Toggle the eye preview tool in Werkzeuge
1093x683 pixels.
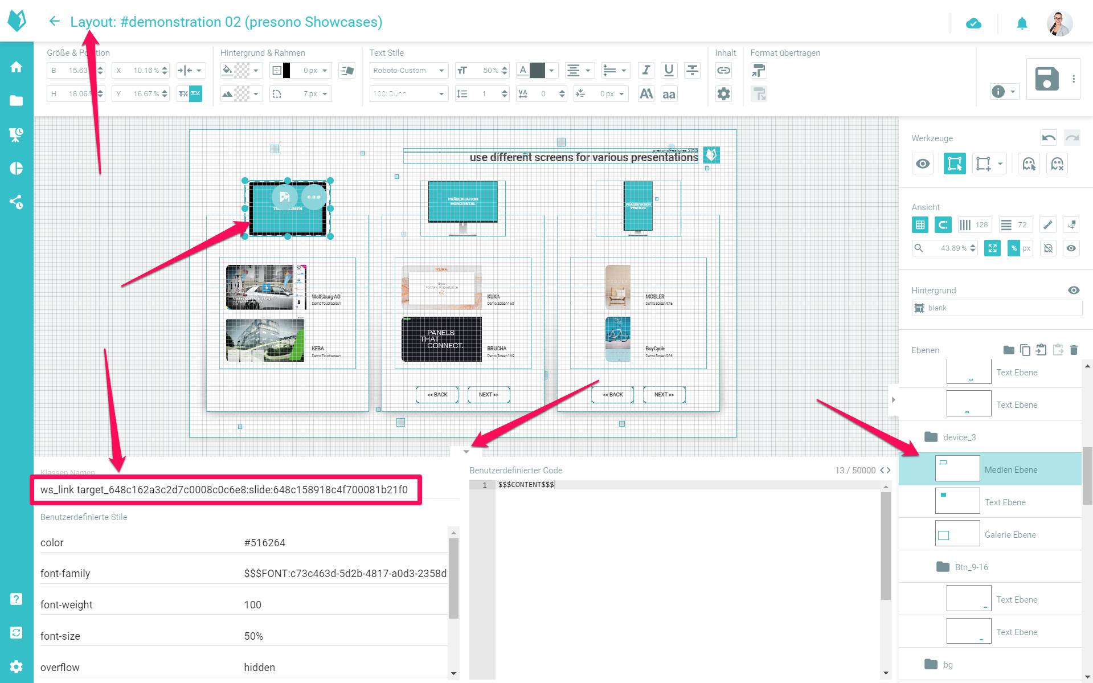923,164
